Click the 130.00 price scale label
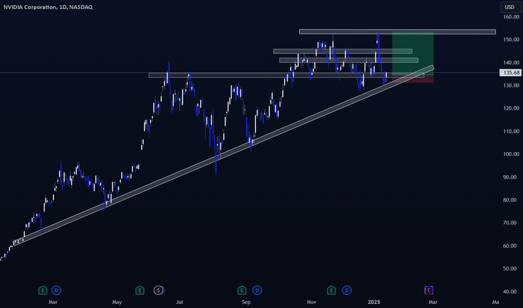 [511, 86]
